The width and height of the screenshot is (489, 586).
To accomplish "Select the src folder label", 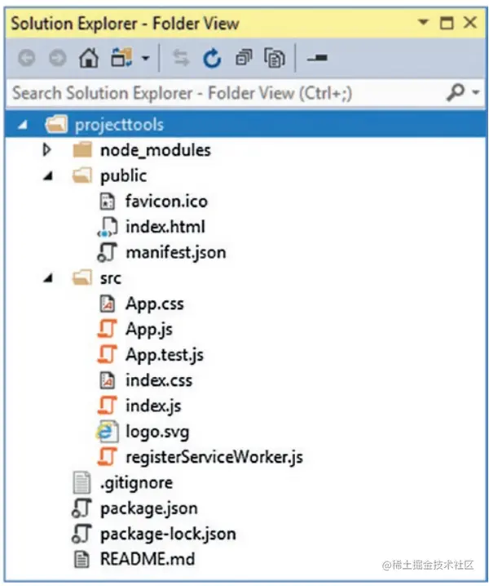I will click(111, 278).
